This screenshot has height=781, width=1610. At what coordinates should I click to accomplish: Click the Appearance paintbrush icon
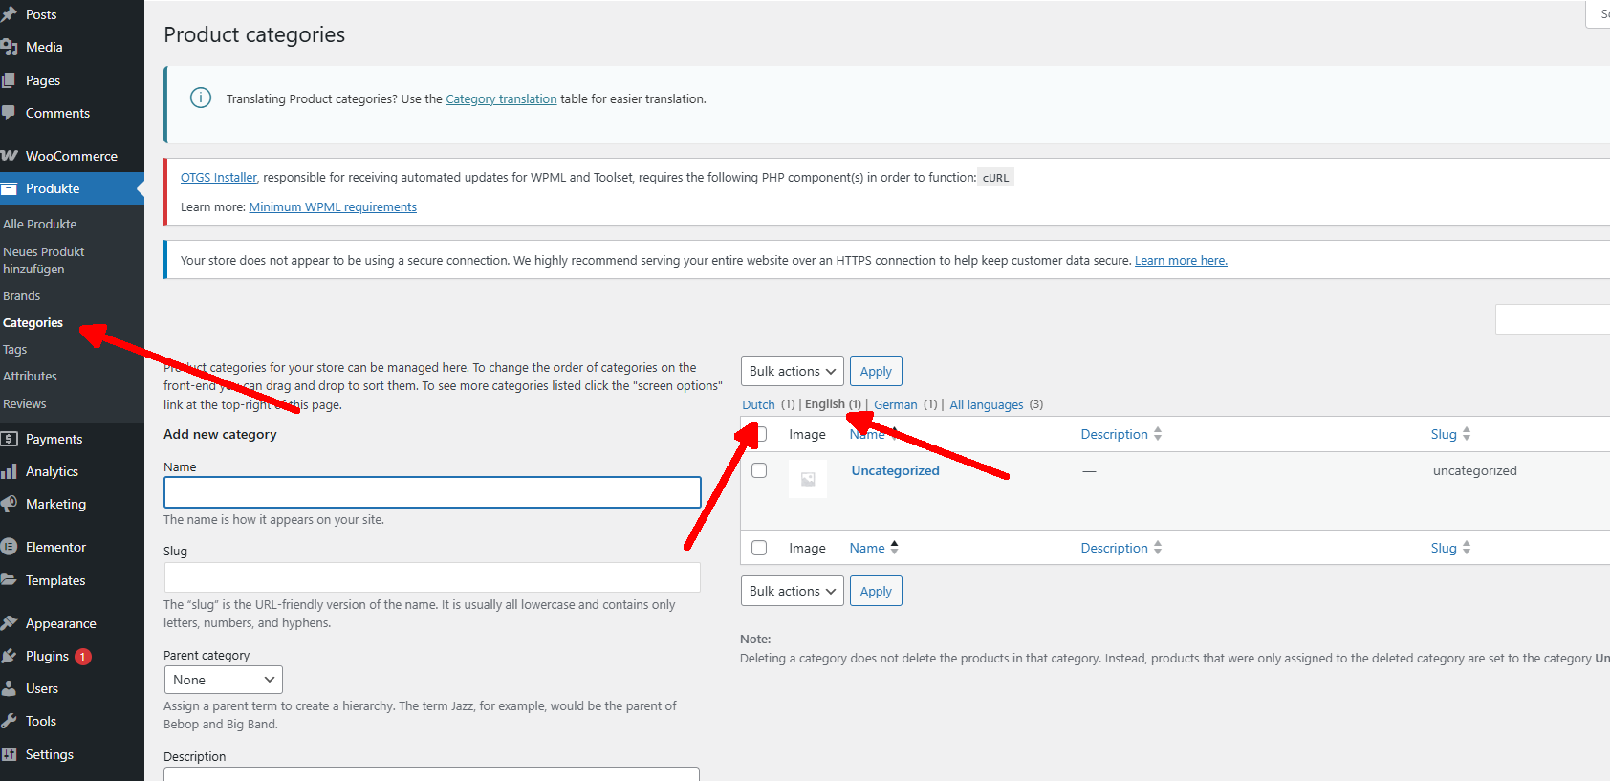point(9,623)
